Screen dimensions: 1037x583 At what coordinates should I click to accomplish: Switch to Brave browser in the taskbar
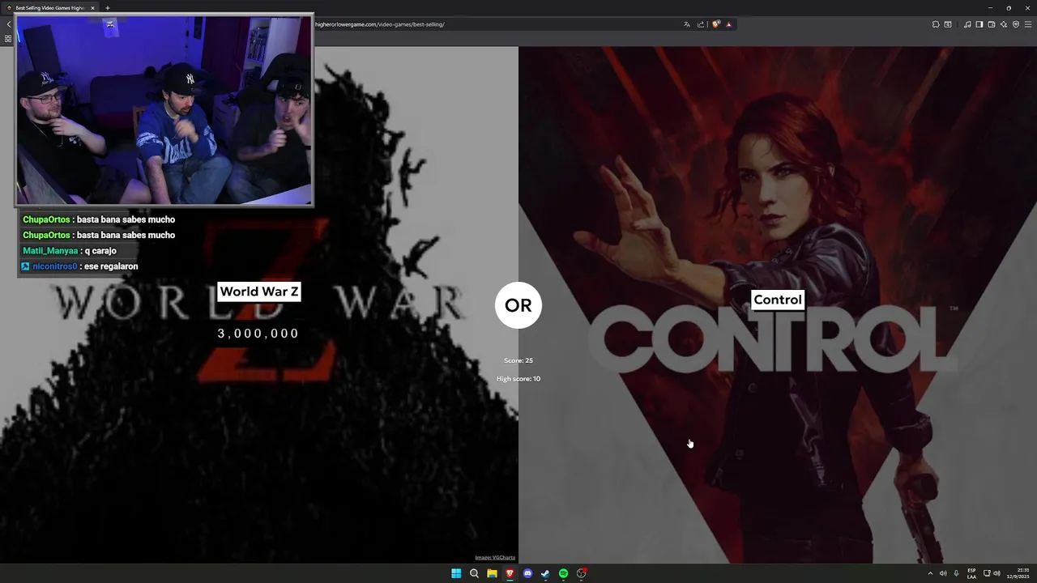(510, 573)
